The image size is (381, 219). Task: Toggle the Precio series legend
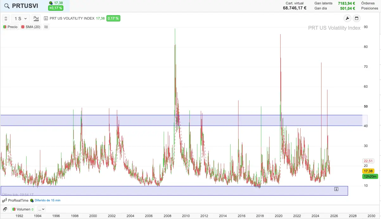[10, 27]
